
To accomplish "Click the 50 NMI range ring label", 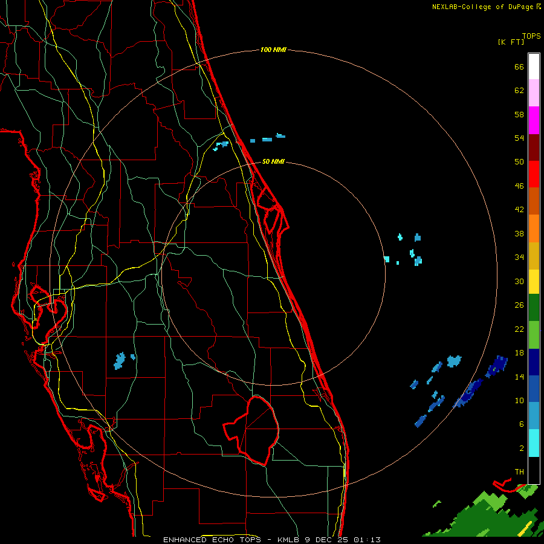I will (x=273, y=161).
